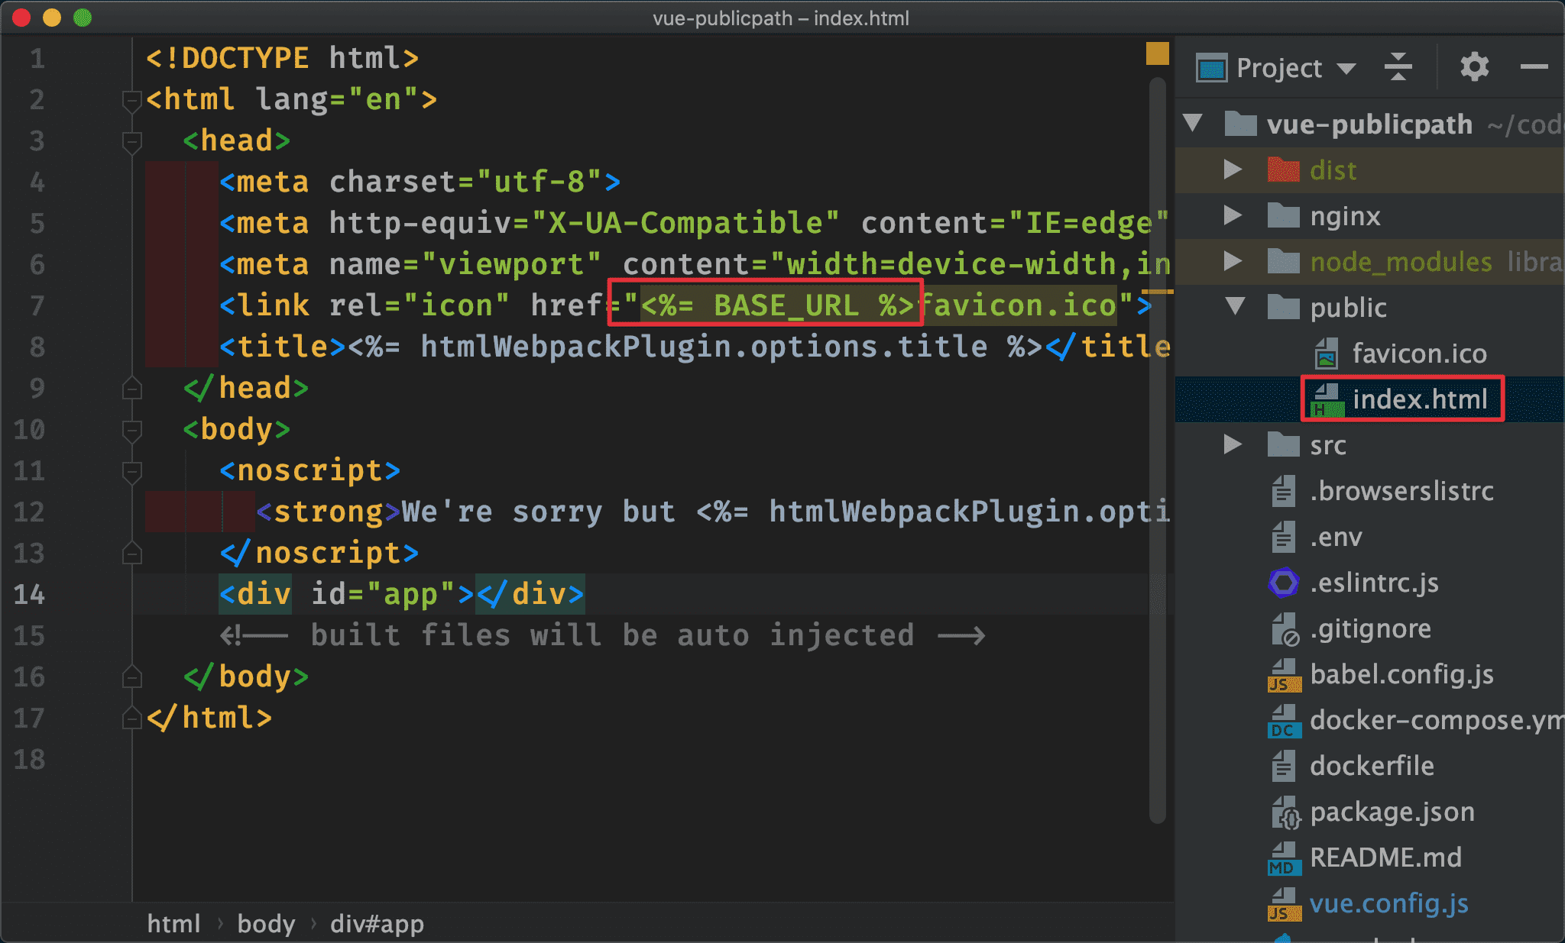Open docker-compose.yml from file tree
Image resolution: width=1565 pixels, height=943 pixels.
click(1437, 720)
